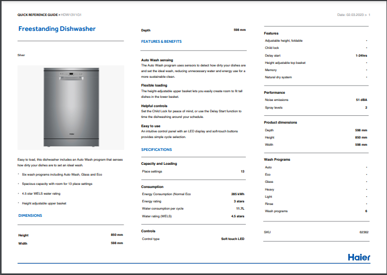387x275 pixels.
Task: Click the SPECIFICATIONS section heading
Action: (x=157, y=149)
